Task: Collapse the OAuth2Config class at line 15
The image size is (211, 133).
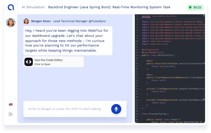Action: point(140,55)
